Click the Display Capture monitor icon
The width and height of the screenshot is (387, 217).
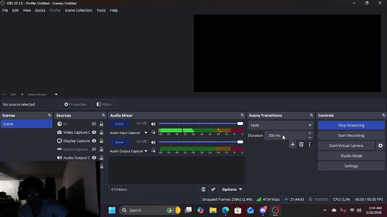tap(60, 141)
